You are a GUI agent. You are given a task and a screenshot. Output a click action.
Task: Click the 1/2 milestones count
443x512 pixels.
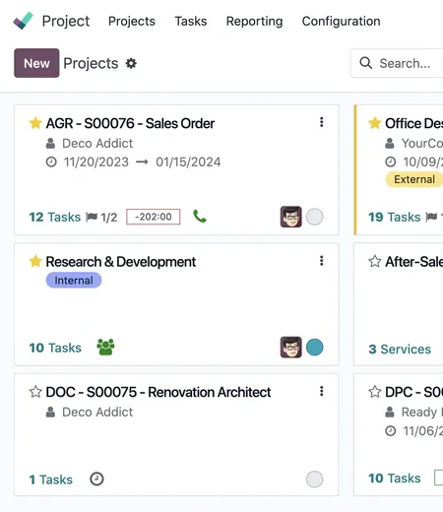point(109,217)
